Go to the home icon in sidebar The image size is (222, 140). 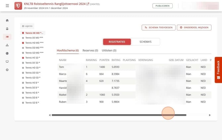[7, 21]
